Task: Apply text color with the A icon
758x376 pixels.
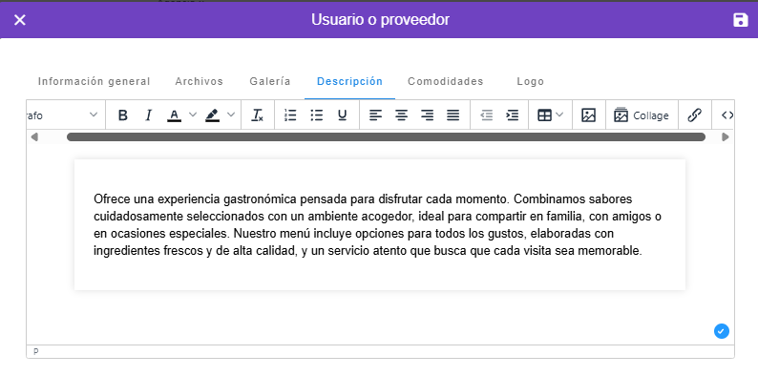Action: [175, 115]
